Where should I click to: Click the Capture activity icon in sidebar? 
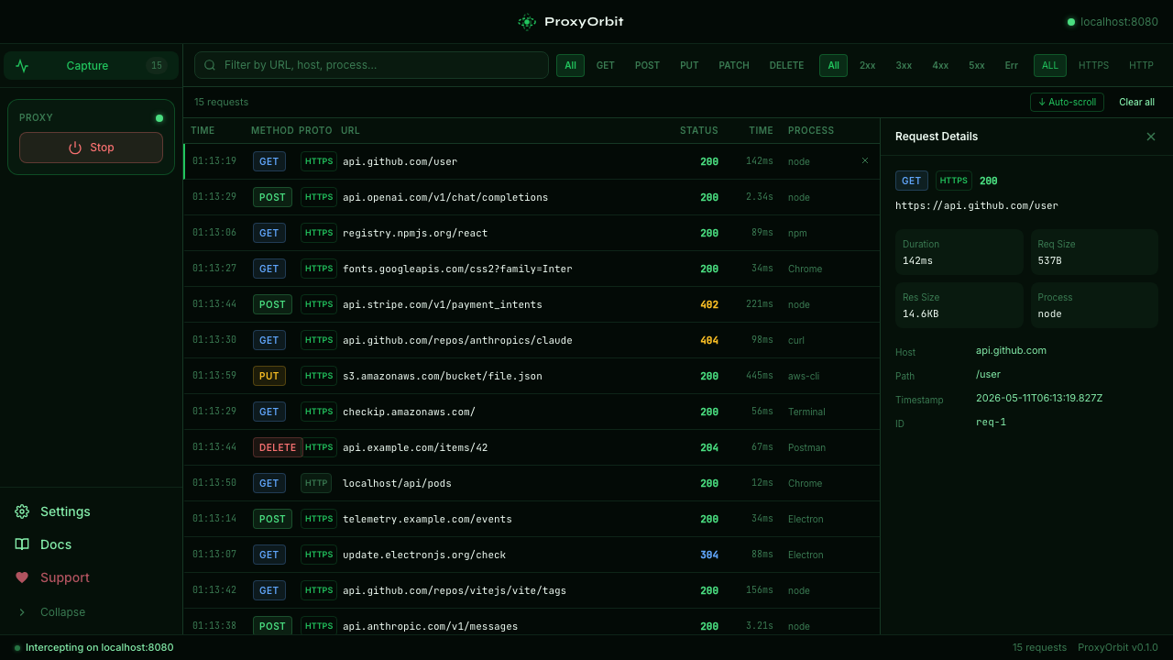click(x=22, y=66)
